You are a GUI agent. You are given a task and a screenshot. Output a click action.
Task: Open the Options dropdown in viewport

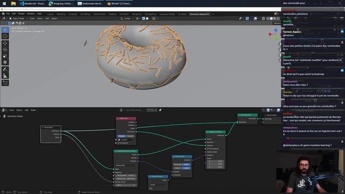pyautogui.click(x=277, y=23)
